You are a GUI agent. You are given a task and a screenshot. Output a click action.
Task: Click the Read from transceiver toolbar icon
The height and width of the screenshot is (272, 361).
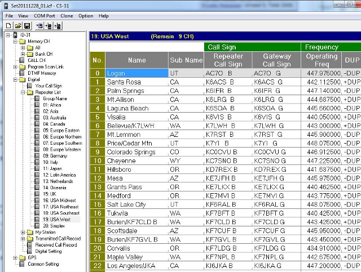39,26
